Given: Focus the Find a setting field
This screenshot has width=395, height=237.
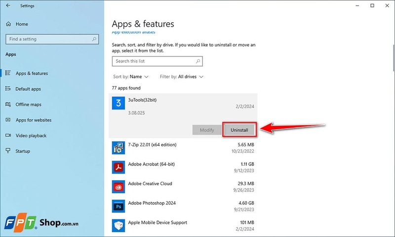Looking at the screenshot, I should click(x=52, y=39).
